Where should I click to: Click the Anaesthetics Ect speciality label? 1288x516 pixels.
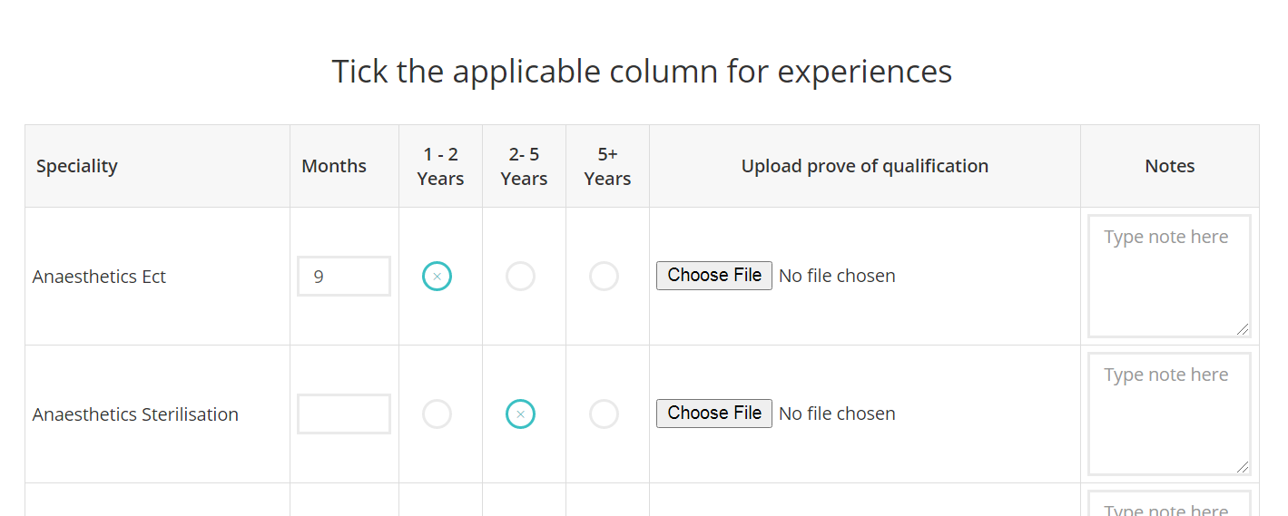99,277
